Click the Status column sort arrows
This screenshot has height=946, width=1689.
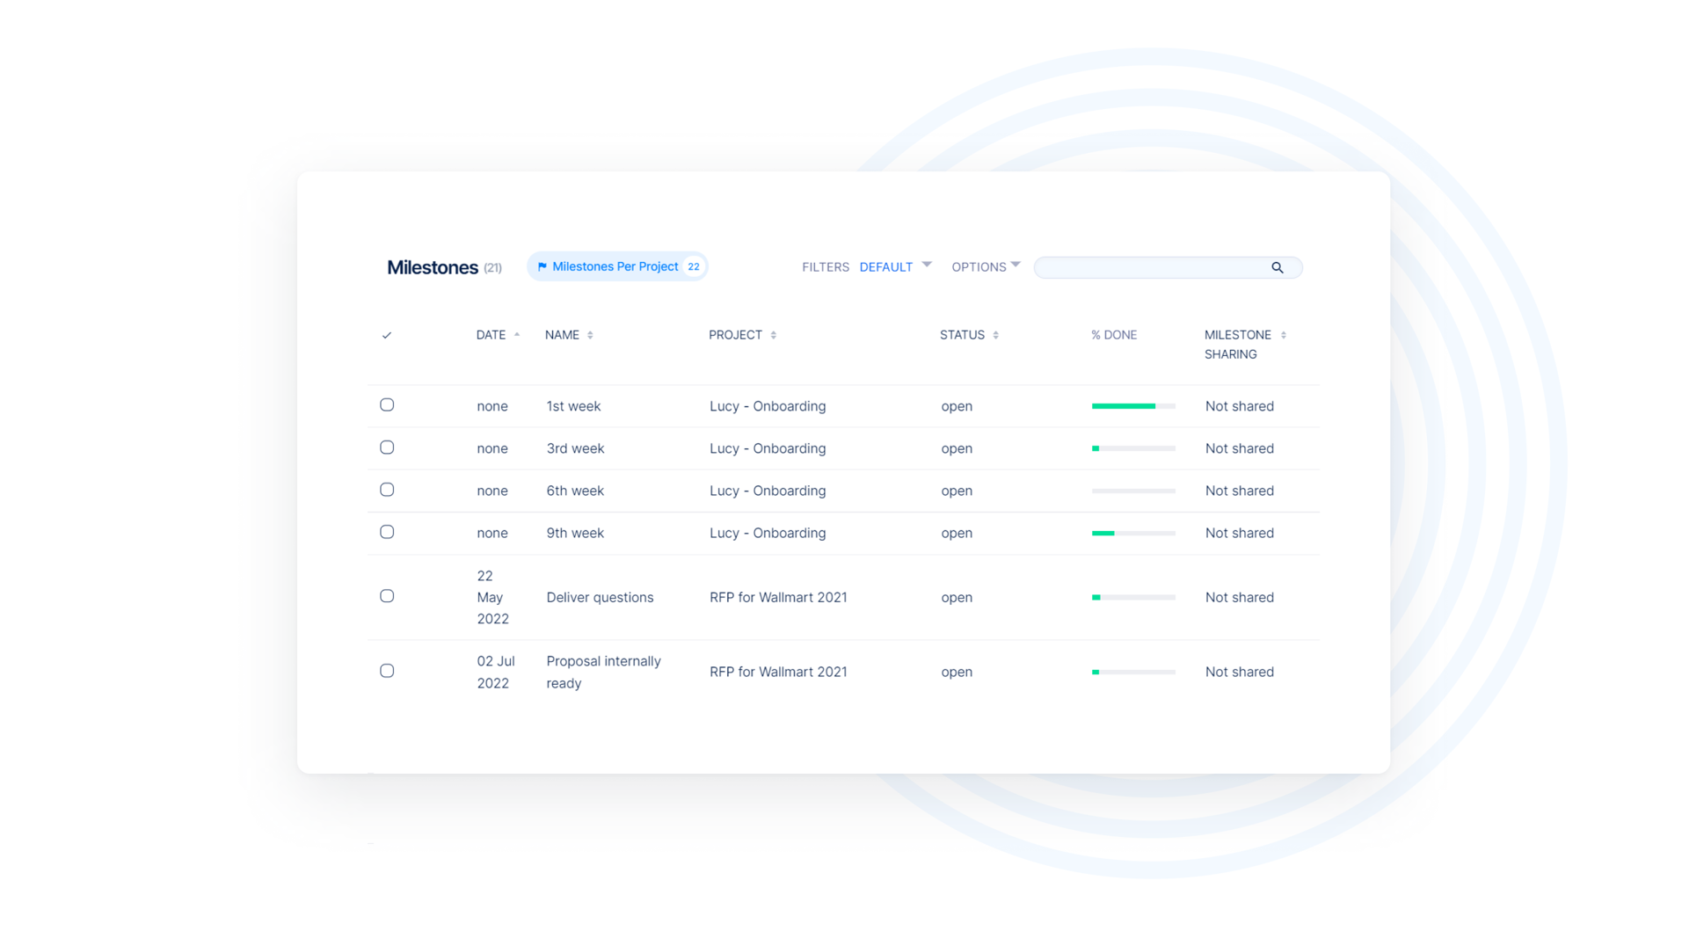coord(995,336)
